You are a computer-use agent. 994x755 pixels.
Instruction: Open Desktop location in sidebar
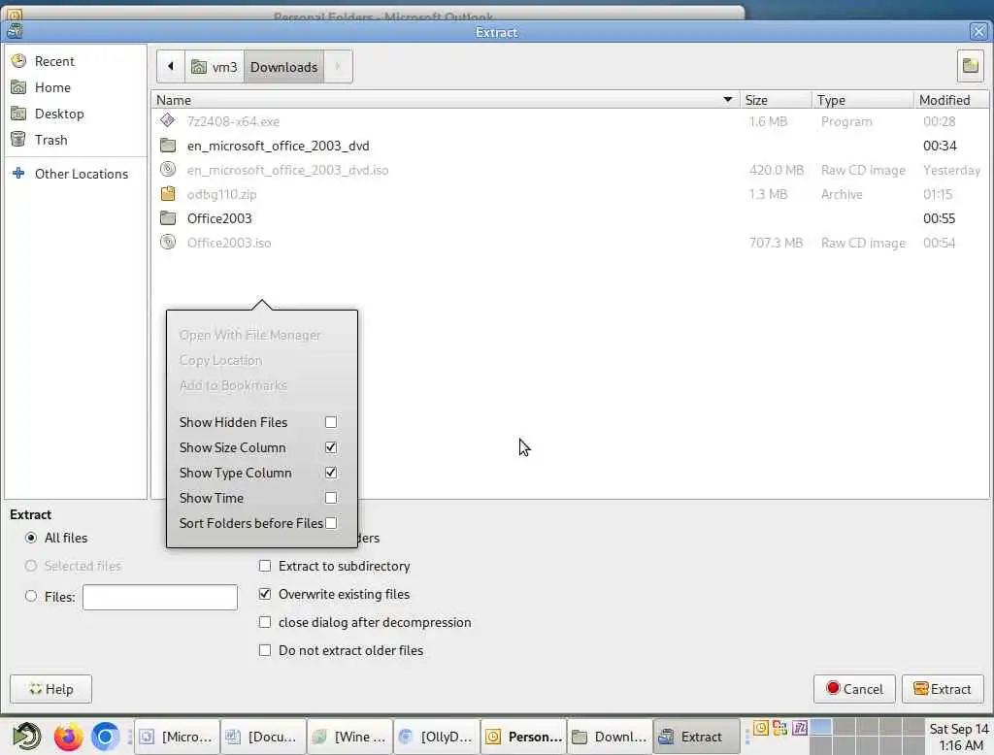[59, 114]
